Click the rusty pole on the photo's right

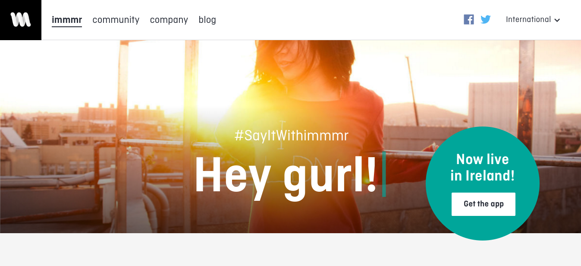526,86
